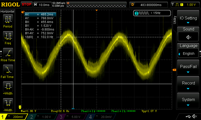Select the -Width measurement icon

pyautogui.click(x=8, y=103)
